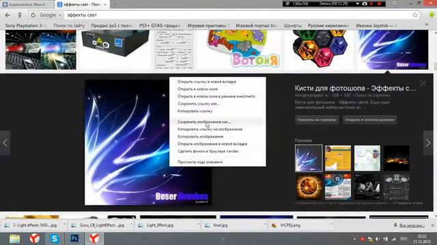The image size is (437, 245).
Task: Select the white floral similar thumbnail
Action: [367, 158]
